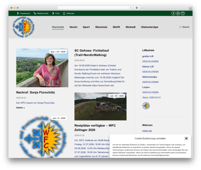The image size is (201, 170).
Task: Click the browser new tab plus button
Action: point(191,9)
